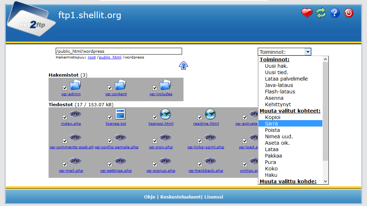Screen dimensions: 367x206
Task: Open the Lisenssi footer link
Action: (214, 197)
